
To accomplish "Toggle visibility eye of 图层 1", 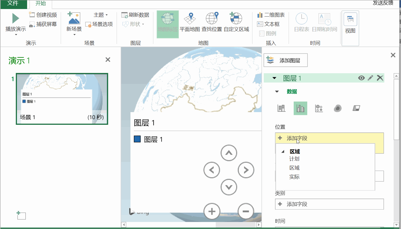I will (361, 78).
